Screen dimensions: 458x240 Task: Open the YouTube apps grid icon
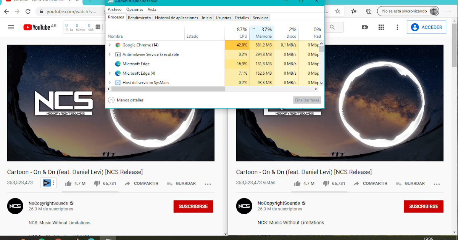pyautogui.click(x=381, y=27)
